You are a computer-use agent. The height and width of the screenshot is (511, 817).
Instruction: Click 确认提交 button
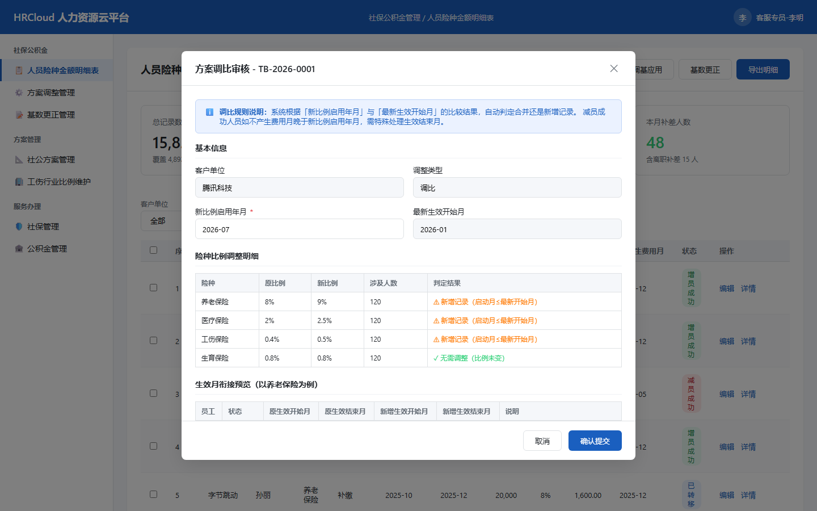(x=595, y=441)
